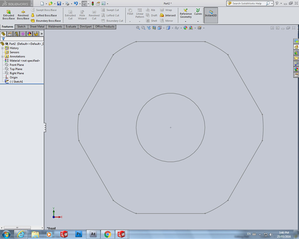
Task: Expand the Annotations tree node
Action: point(3,57)
